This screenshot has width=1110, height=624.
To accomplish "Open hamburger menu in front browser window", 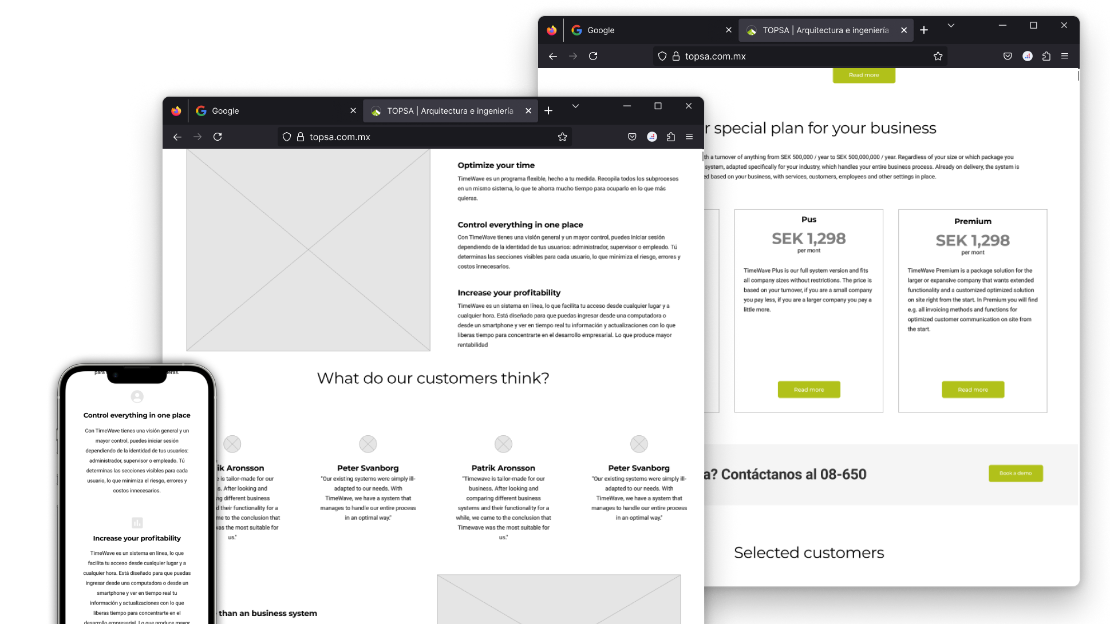I will 689,137.
